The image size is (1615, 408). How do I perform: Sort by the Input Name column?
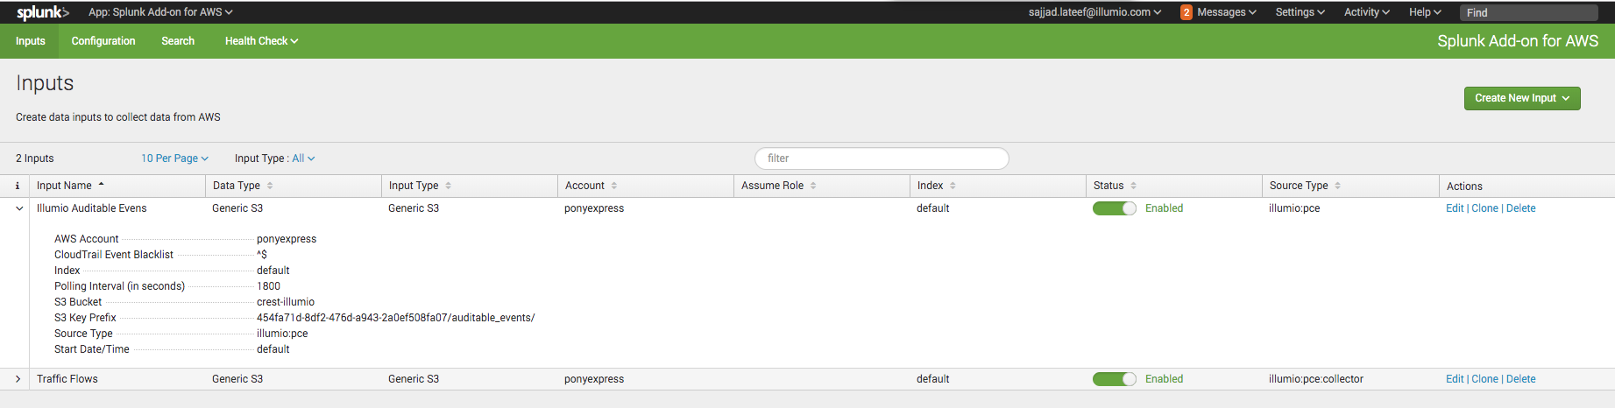click(70, 186)
